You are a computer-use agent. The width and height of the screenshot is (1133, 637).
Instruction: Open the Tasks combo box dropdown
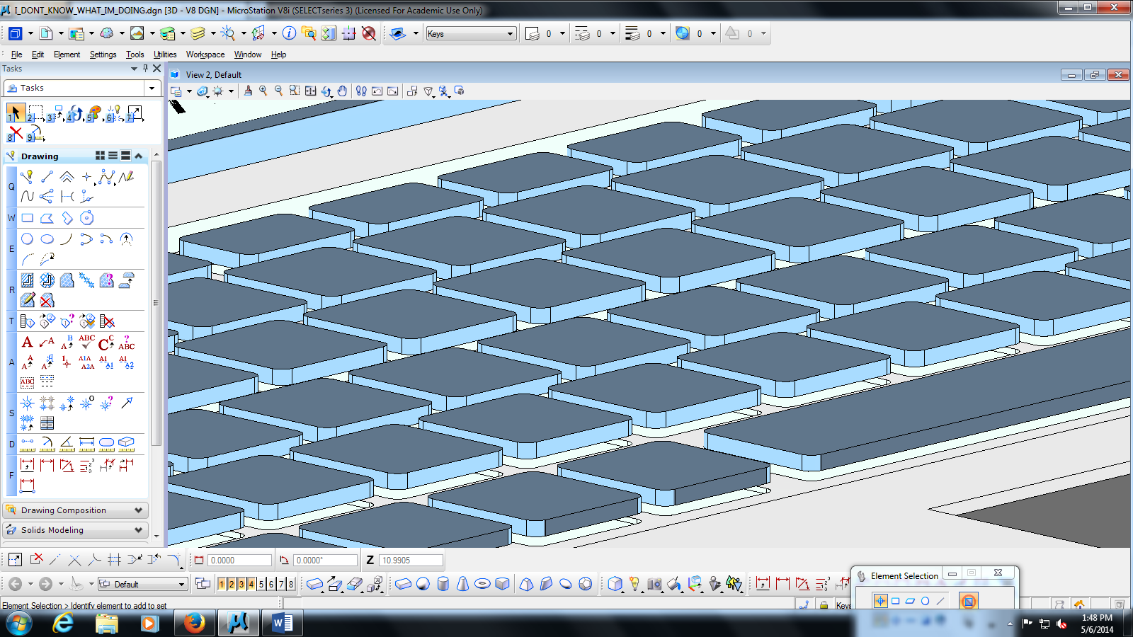[152, 88]
